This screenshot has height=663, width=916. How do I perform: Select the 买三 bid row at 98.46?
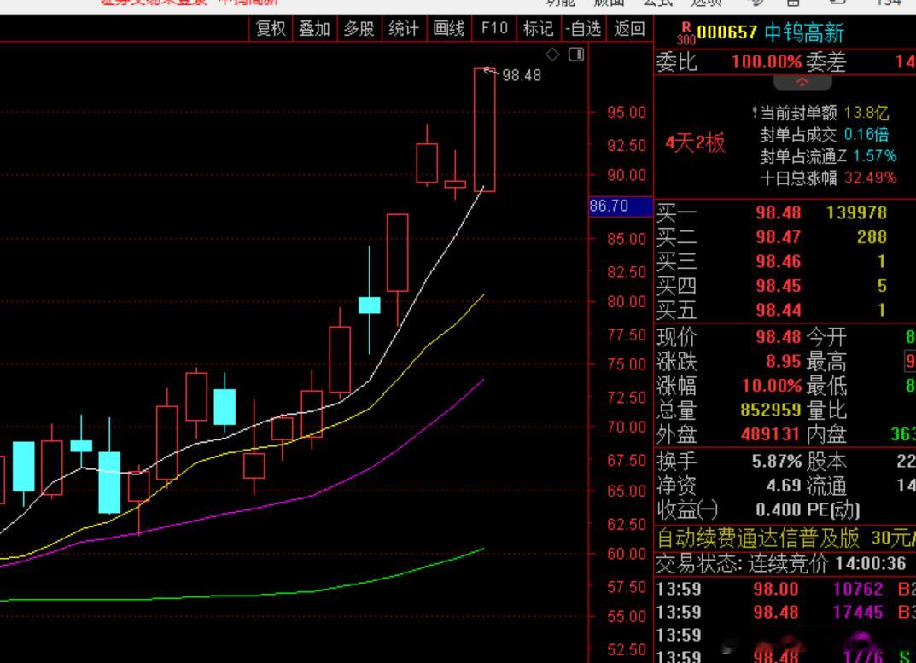[785, 262]
